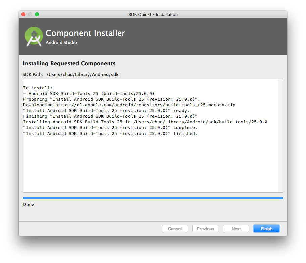Click the 'Done' status label
This screenshot has width=306, height=263.
click(x=28, y=205)
